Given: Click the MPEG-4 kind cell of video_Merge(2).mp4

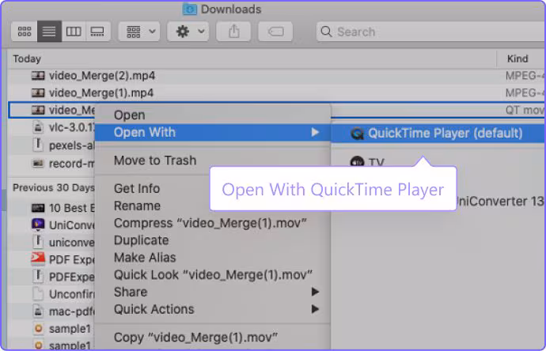Looking at the screenshot, I should click(x=525, y=76).
